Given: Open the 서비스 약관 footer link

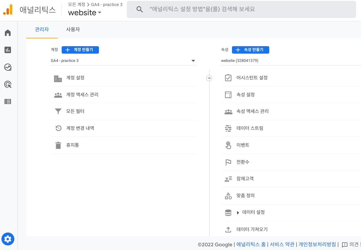Looking at the screenshot, I should tap(282, 245).
